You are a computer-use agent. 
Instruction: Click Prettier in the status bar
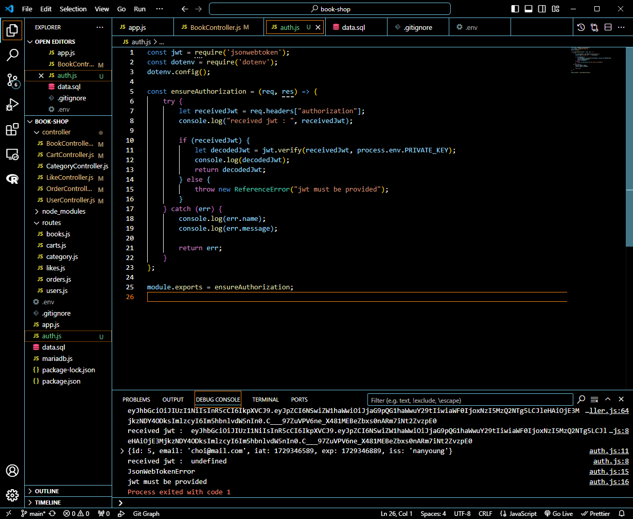[595, 513]
